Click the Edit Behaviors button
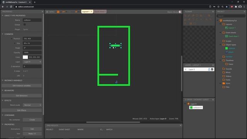This screenshot has width=247, height=139. click(22, 96)
